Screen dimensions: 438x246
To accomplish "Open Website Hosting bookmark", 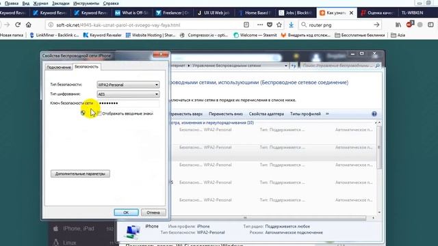I will point(151,35).
